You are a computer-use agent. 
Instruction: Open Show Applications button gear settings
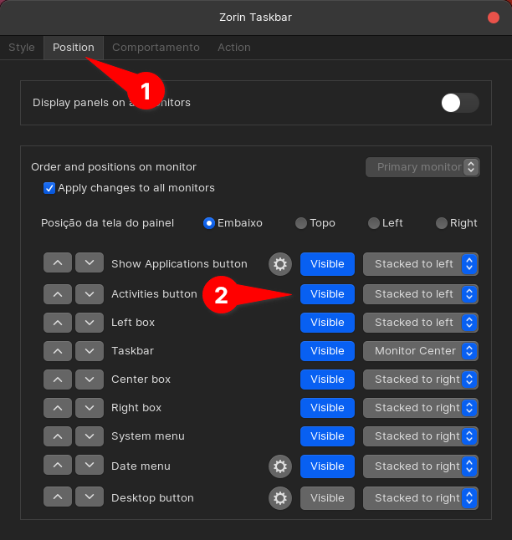(x=280, y=264)
